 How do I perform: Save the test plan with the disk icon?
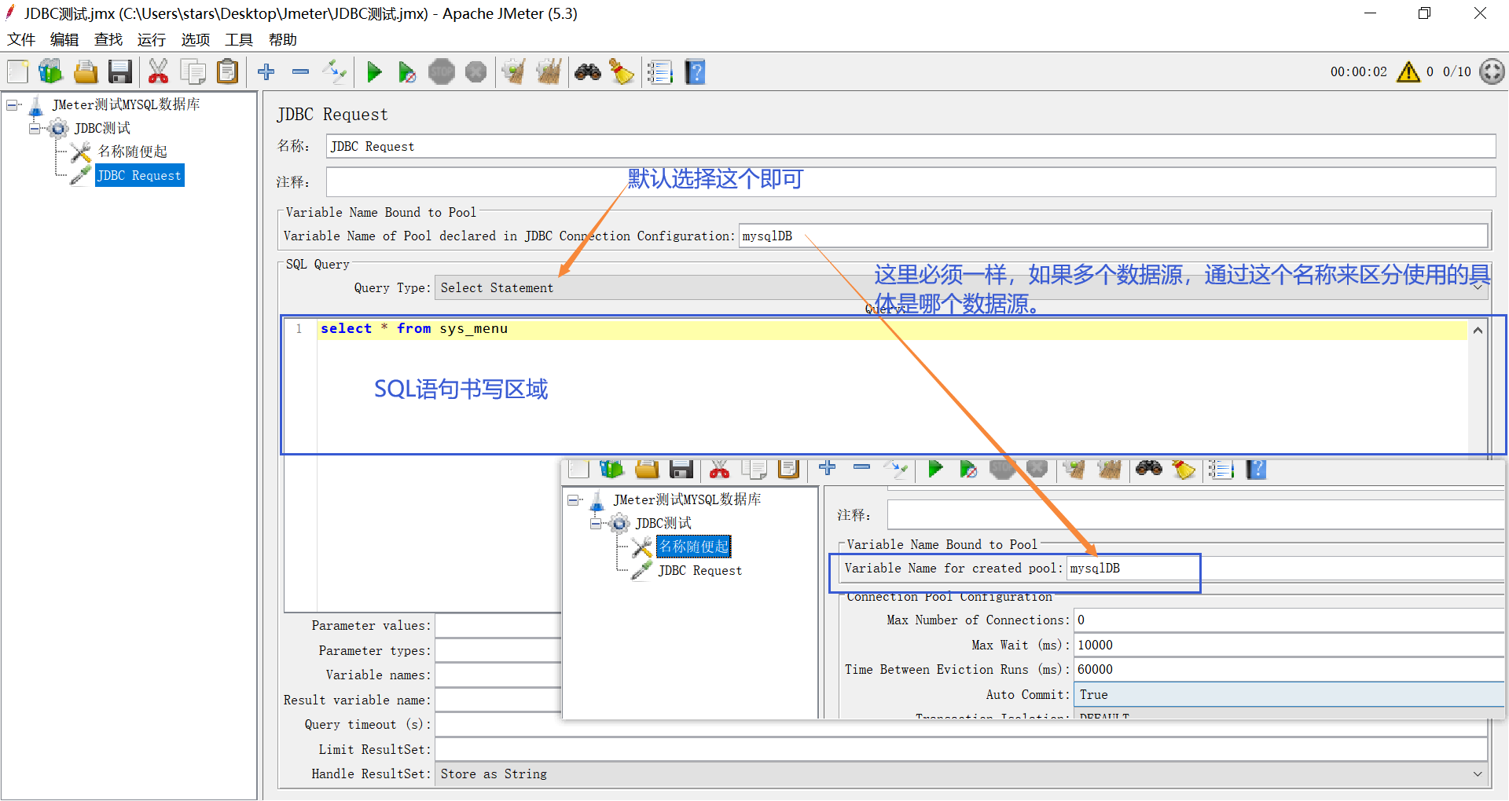coord(119,71)
